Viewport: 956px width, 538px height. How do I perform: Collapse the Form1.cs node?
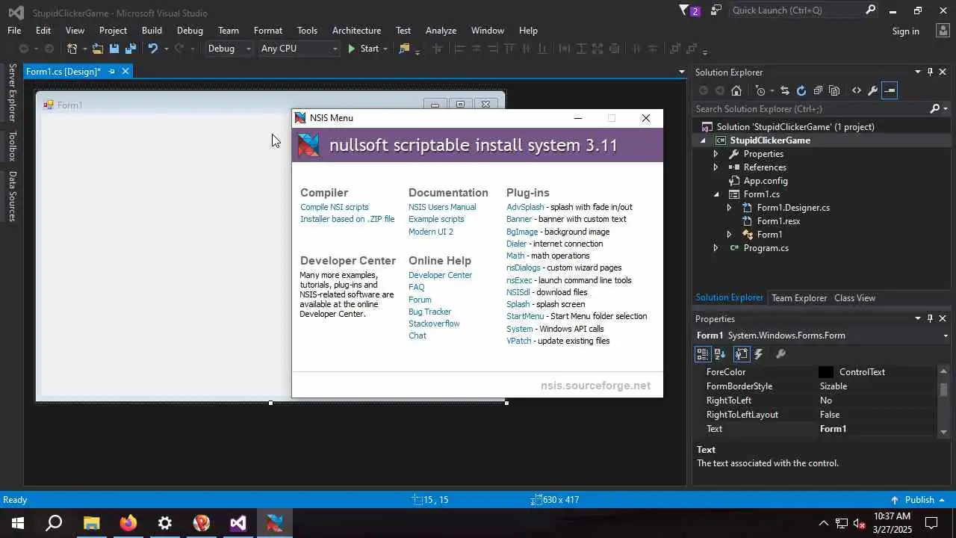(716, 194)
